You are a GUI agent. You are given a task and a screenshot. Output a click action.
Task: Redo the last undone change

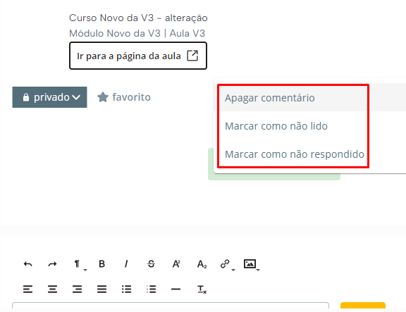[x=53, y=264]
